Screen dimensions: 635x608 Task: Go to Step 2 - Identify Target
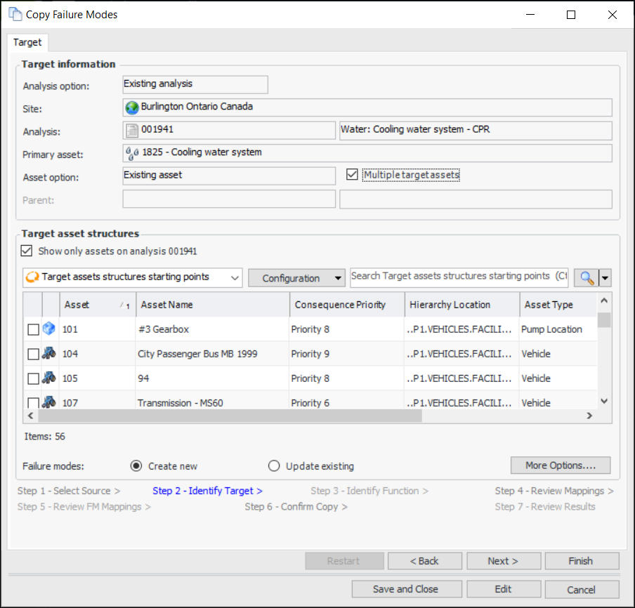[207, 491]
